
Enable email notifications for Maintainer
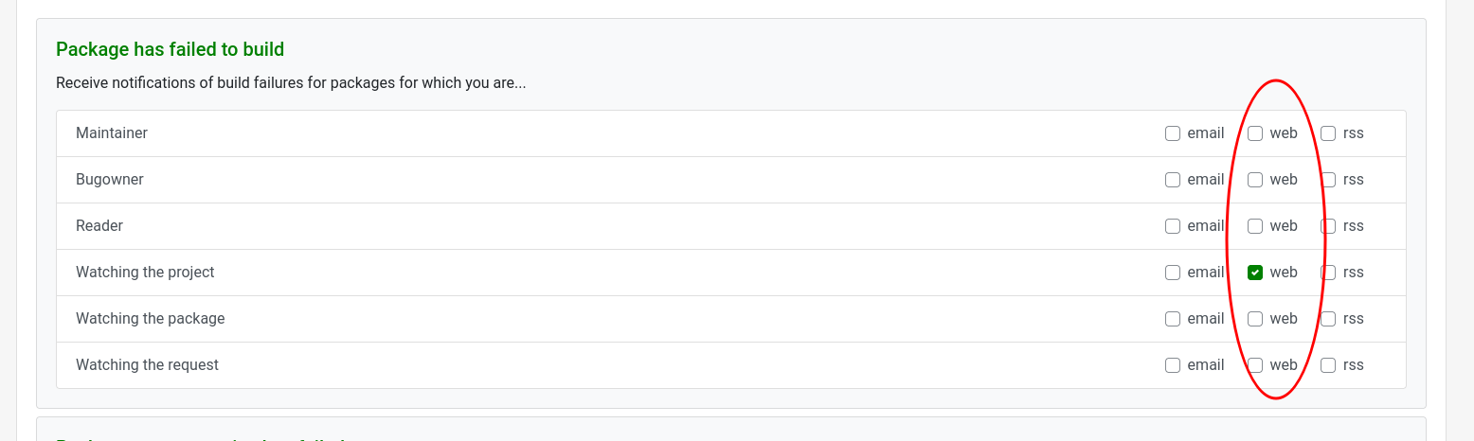1173,133
